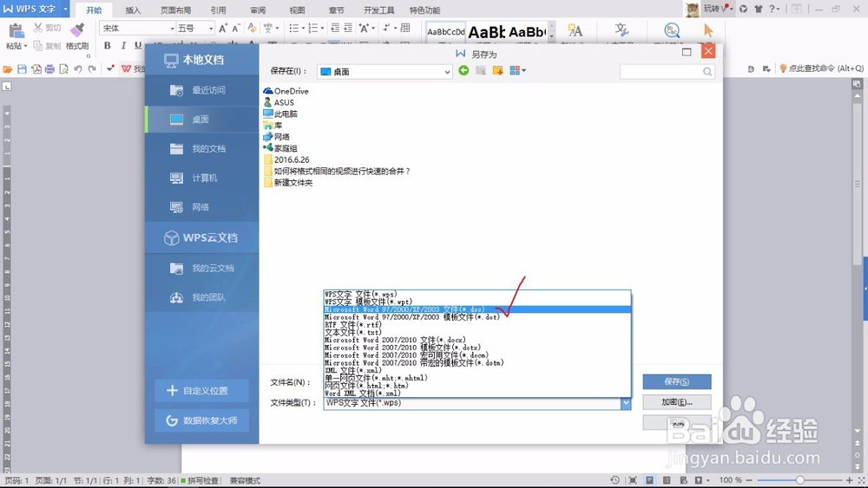868x488 pixels.
Task: Click the skin T-shirt icon
Action: (x=758, y=9)
